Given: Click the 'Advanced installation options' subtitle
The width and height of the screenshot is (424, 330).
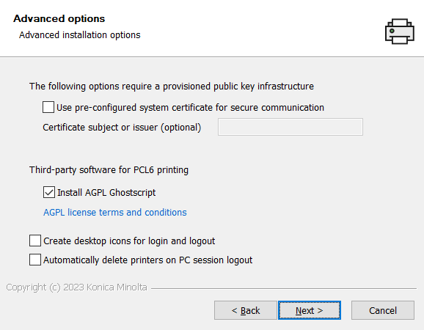Looking at the screenshot, I should click(x=80, y=35).
